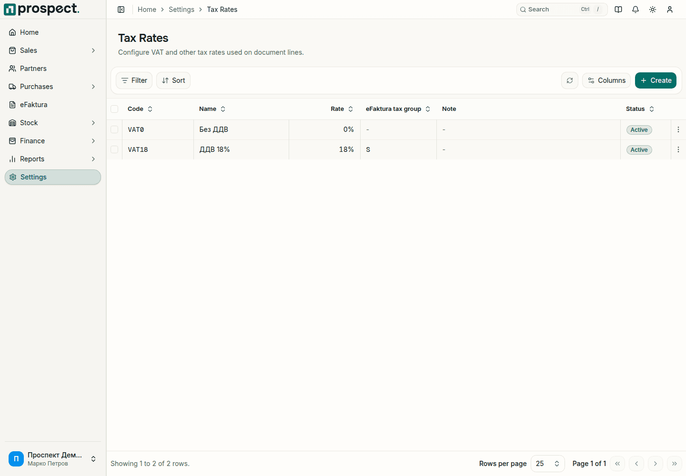This screenshot has width=686, height=476.
Task: Check the VAT0 row checkbox
Action: (114, 129)
